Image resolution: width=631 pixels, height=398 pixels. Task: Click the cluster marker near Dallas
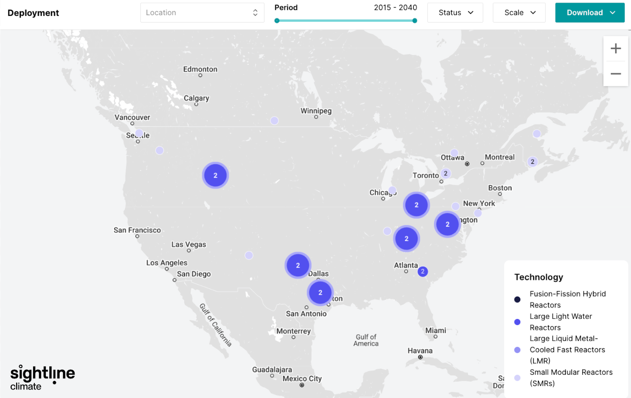(x=298, y=265)
